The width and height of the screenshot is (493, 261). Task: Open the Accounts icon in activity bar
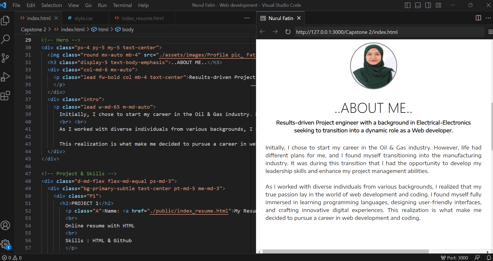5,225
